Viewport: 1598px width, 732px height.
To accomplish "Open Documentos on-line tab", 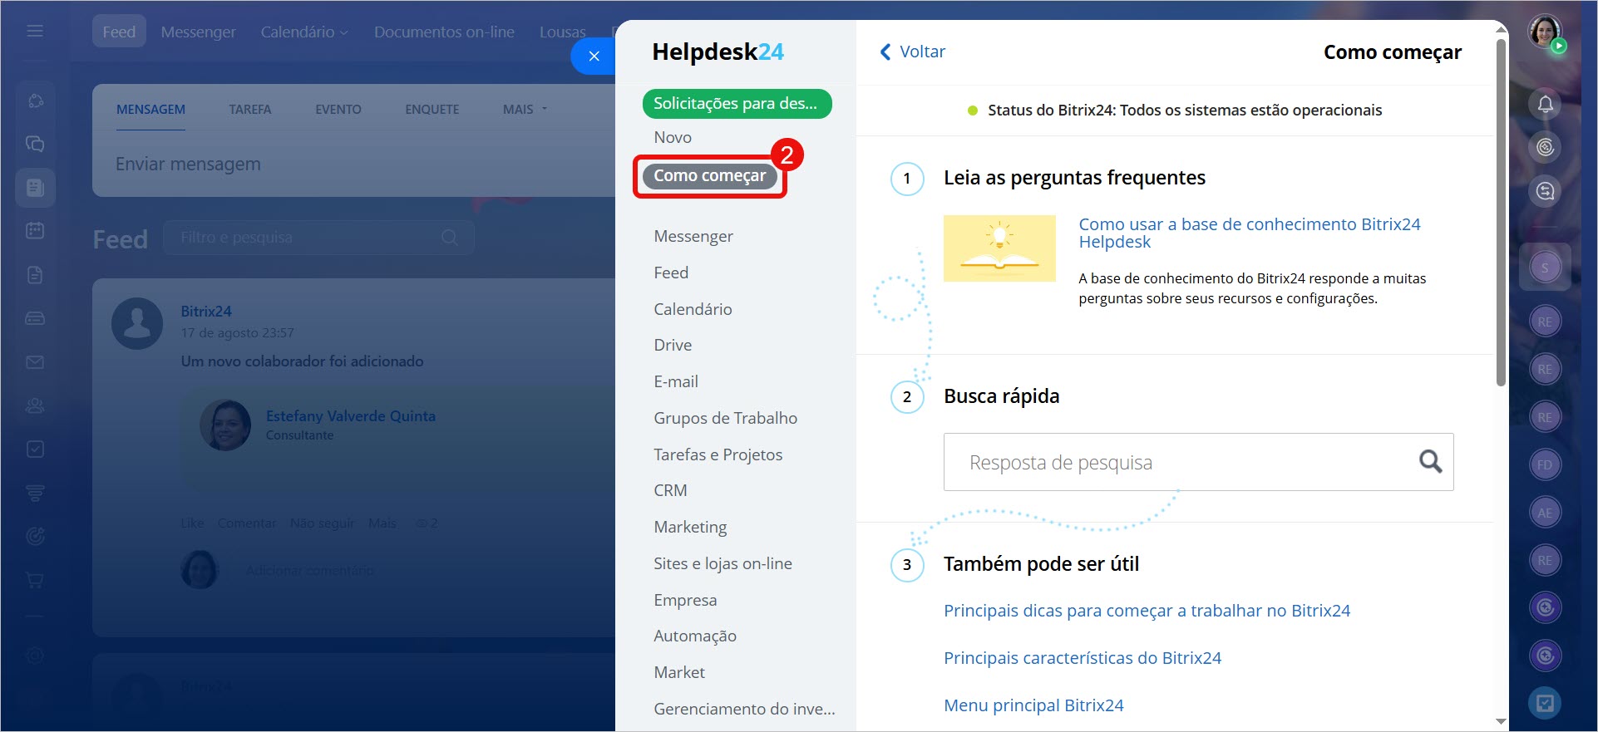I will tap(444, 32).
